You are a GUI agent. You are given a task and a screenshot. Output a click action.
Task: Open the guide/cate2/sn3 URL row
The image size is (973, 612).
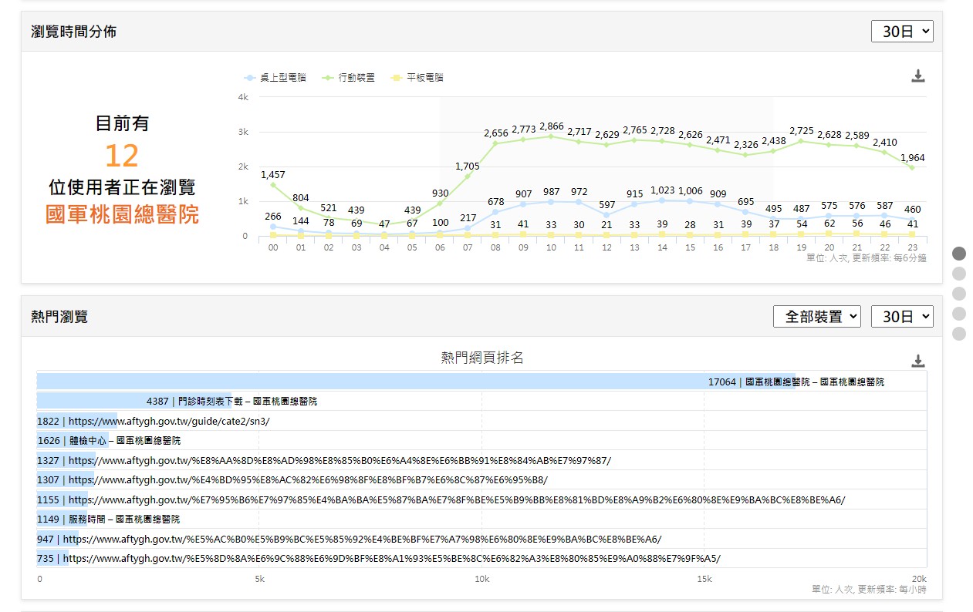(x=154, y=421)
